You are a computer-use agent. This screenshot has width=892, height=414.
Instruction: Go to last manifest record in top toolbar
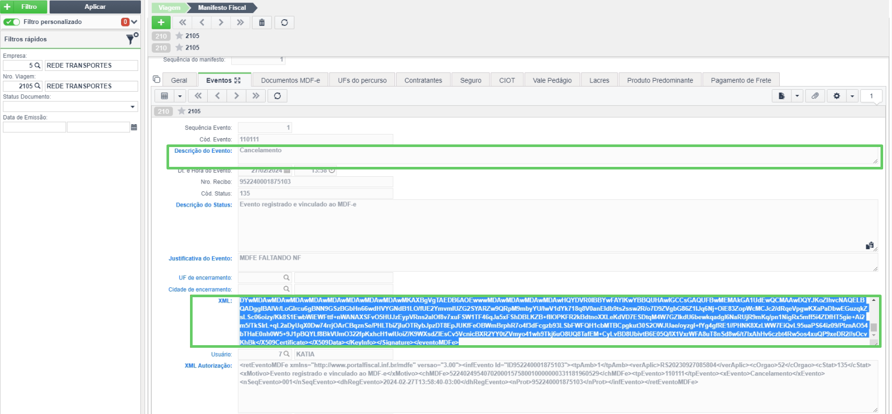240,22
